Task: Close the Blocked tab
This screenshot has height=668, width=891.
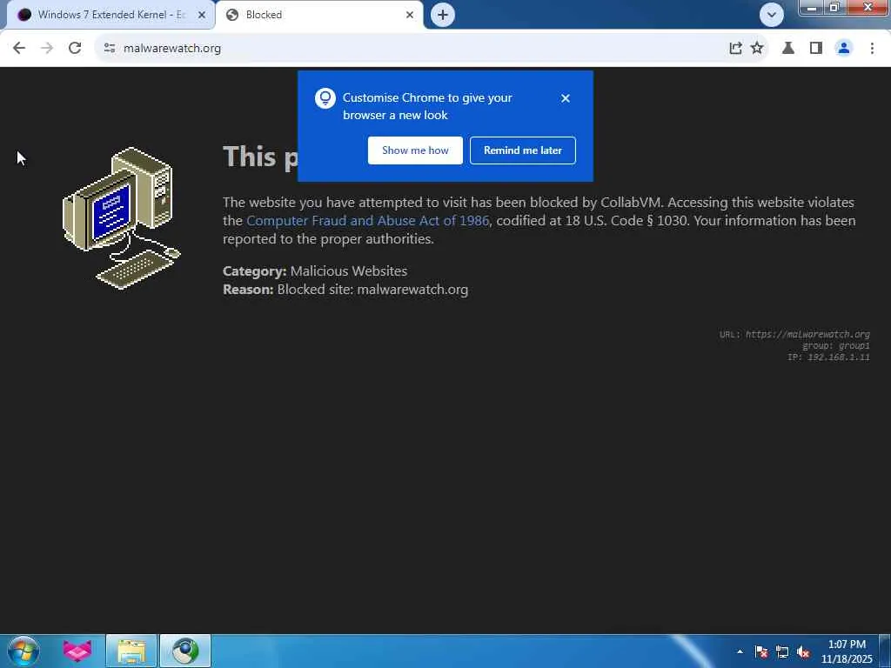Action: 410,15
